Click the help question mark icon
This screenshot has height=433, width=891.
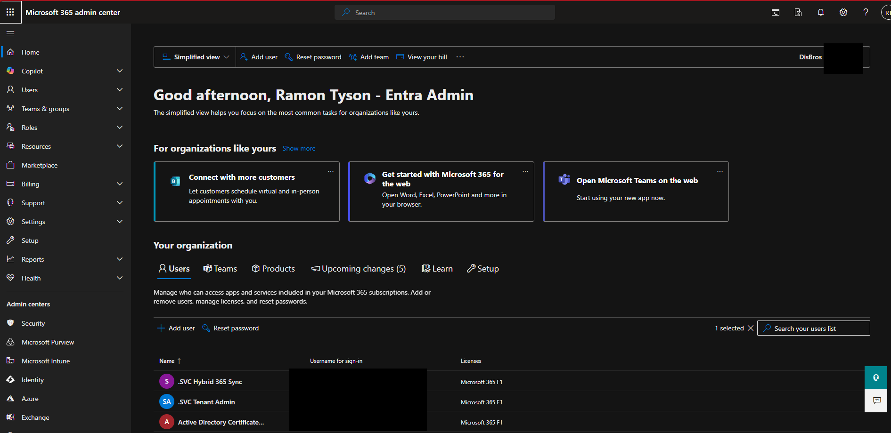[x=865, y=13]
